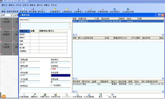Click F12 打结帐单 print bill icon
The image size is (165, 99).
[89, 96]
